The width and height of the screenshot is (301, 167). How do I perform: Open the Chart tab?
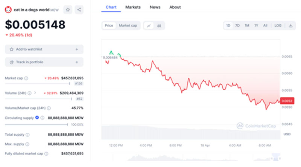pos(111,7)
